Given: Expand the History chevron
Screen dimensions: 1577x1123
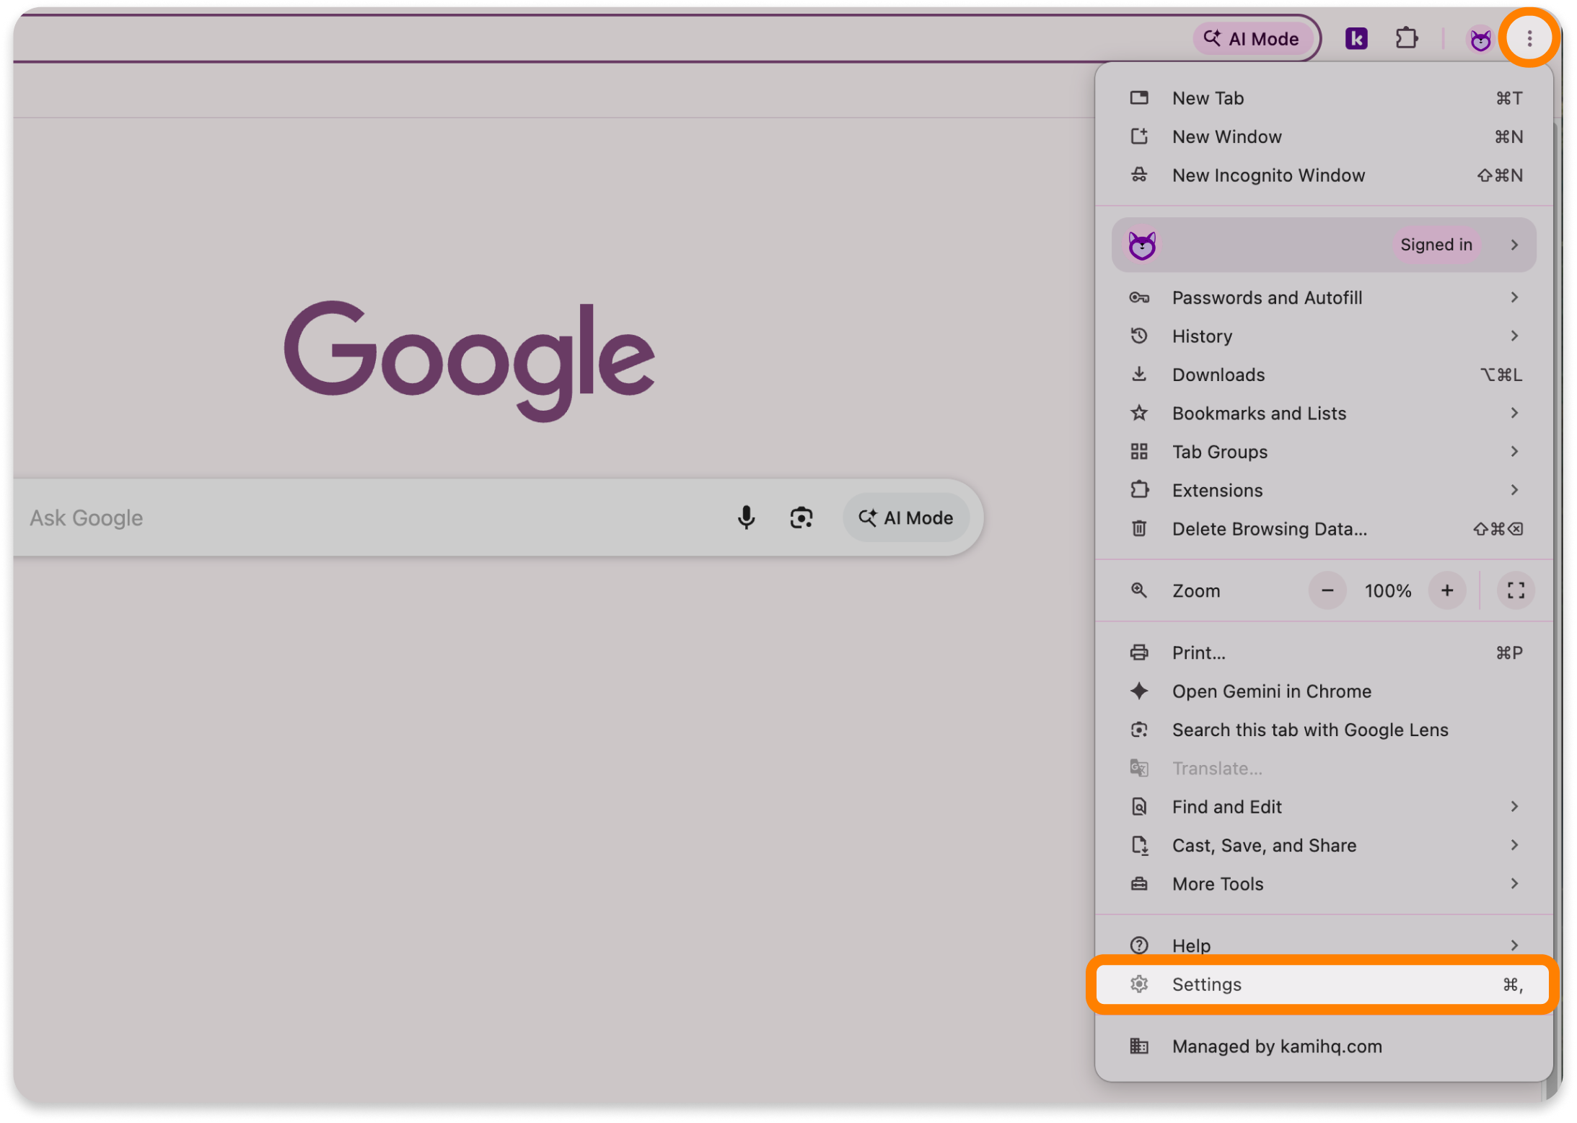Looking at the screenshot, I should pyautogui.click(x=1514, y=336).
